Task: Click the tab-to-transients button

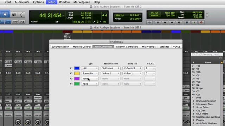Action: [x=22, y=22]
